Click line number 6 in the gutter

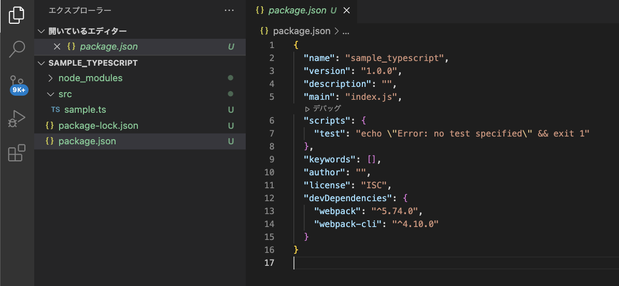[271, 121]
